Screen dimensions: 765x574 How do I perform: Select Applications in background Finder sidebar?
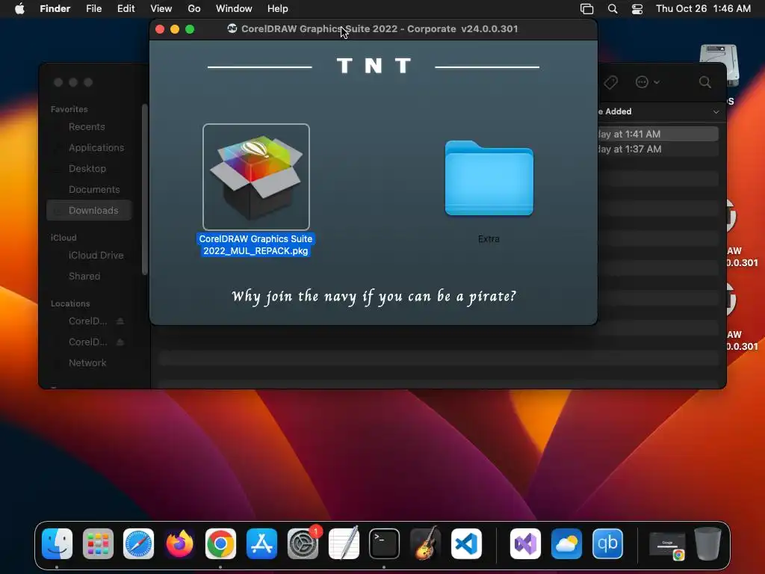click(x=96, y=148)
